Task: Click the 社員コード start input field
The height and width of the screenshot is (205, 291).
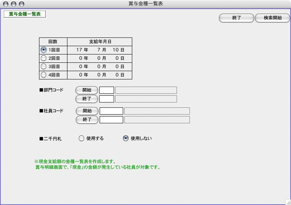Action: point(111,111)
